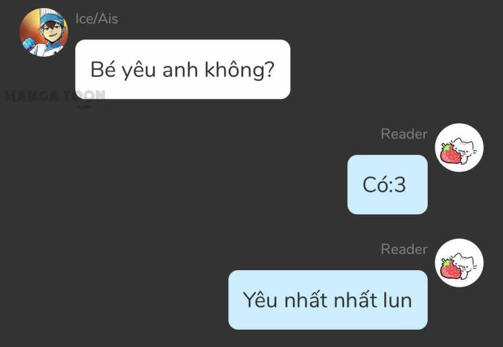Tap the first Reader strawberry cat avatar

pyautogui.click(x=459, y=147)
